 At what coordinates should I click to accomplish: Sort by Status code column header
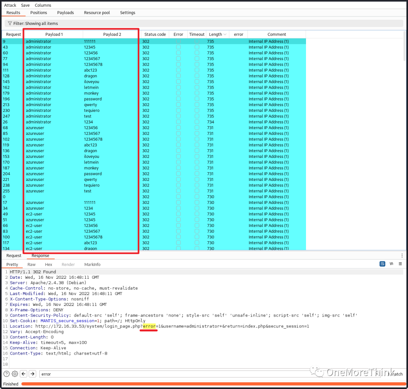tap(155, 34)
